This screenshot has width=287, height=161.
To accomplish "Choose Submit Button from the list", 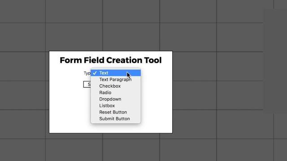I will [x=116, y=119].
